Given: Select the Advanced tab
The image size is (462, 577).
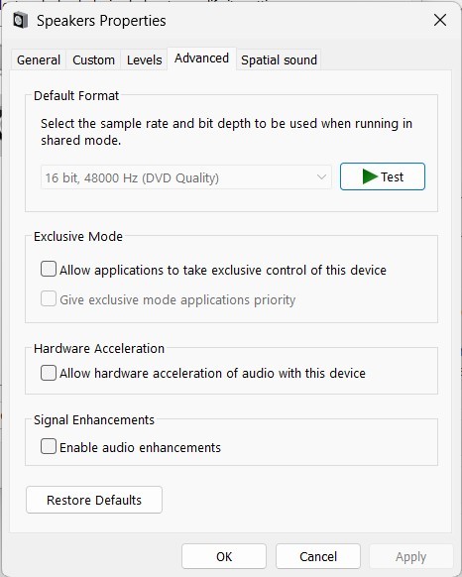Looking at the screenshot, I should tap(201, 58).
